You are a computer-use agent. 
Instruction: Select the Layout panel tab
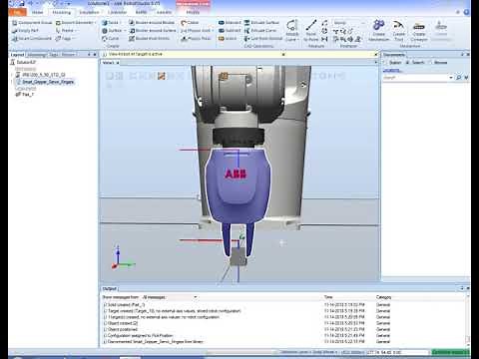pos(17,55)
